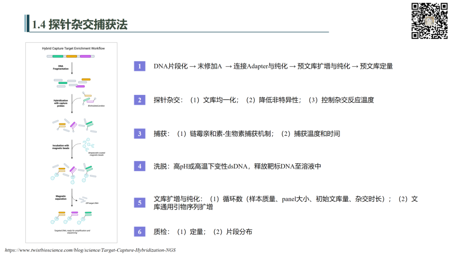This screenshot has width=451, height=254.
Task: Click the 洗脱 elution text line
Action: pos(237,166)
